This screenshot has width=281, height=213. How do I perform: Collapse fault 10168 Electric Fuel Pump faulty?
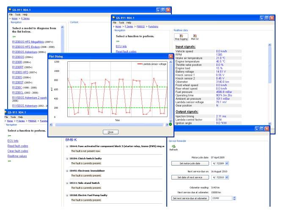click(x=67, y=195)
